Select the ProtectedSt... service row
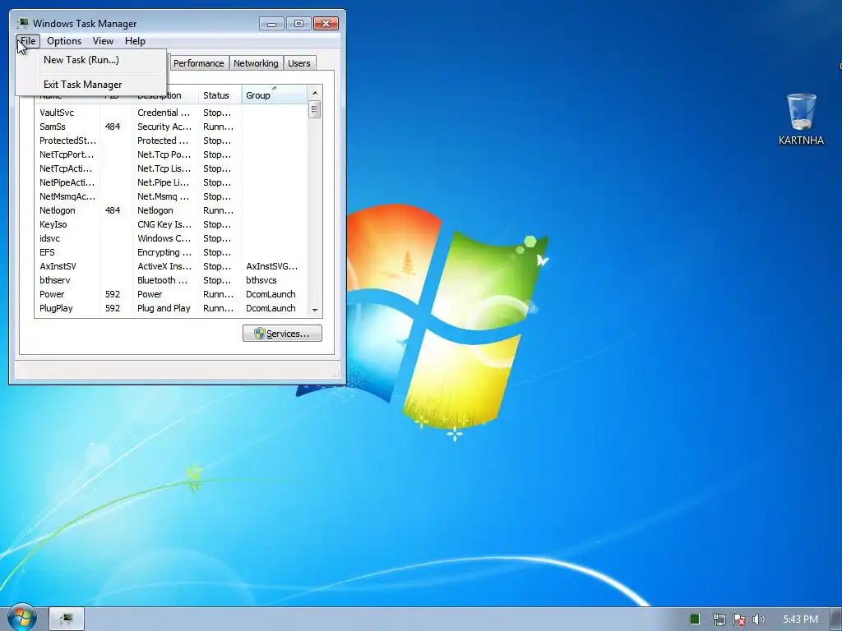This screenshot has height=631, width=842. (x=171, y=140)
